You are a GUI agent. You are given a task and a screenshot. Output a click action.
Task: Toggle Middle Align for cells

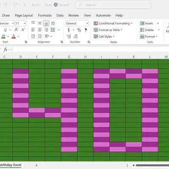click(x=40, y=23)
